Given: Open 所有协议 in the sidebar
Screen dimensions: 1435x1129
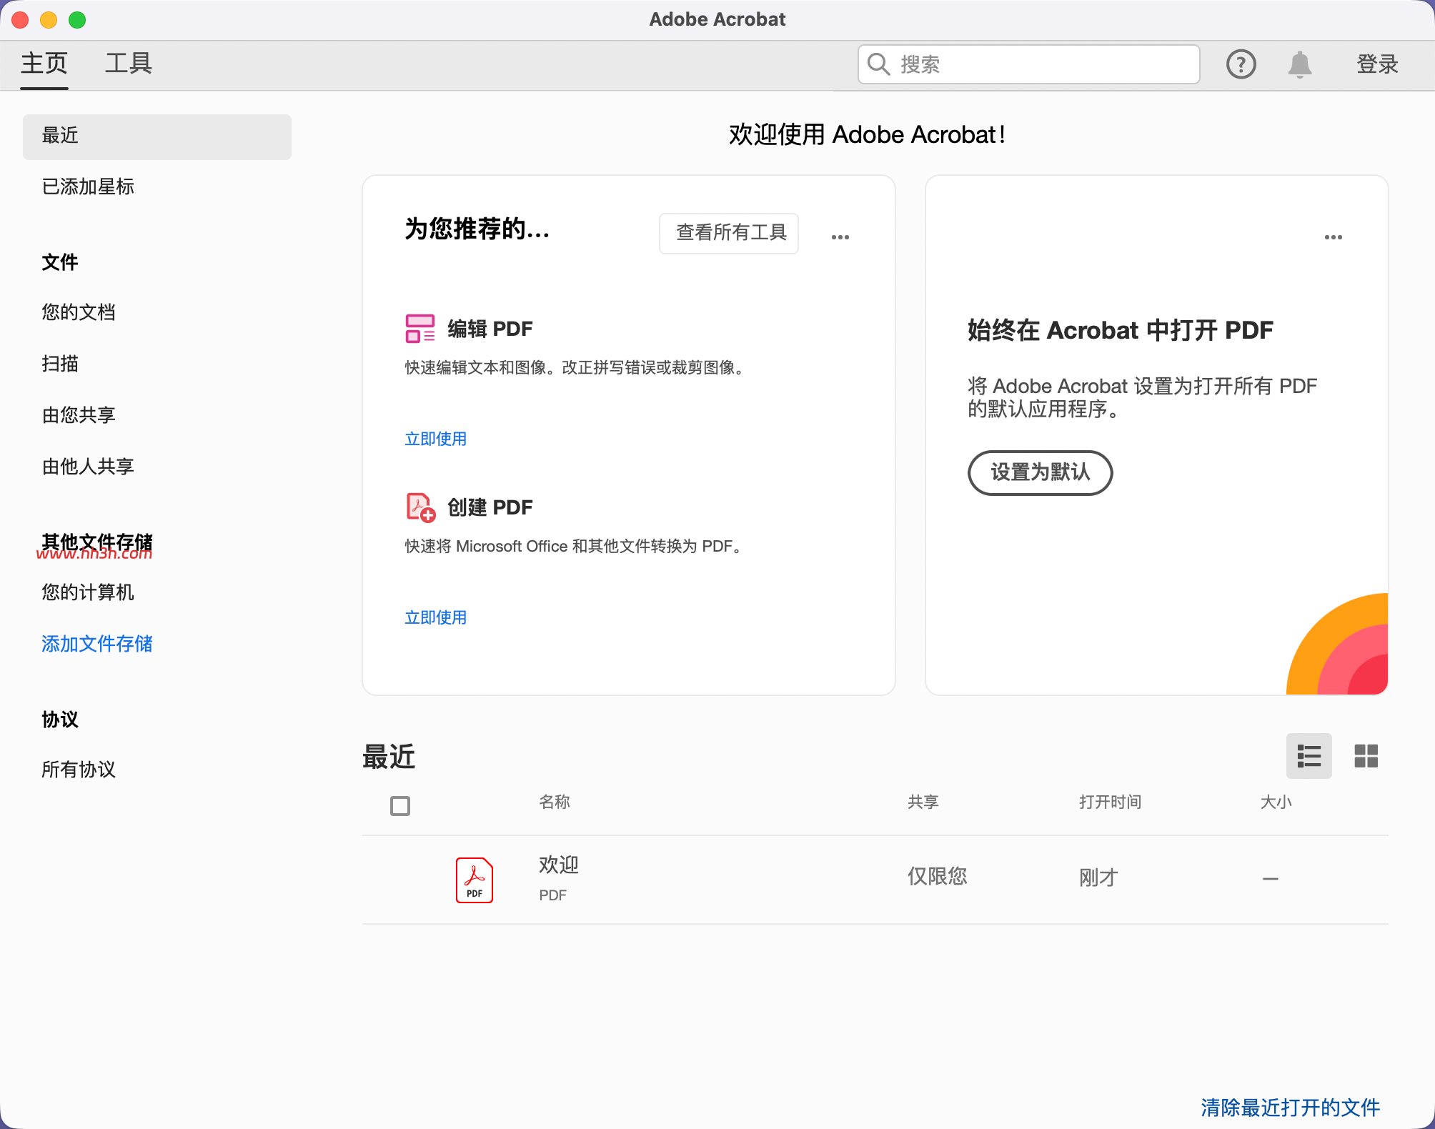Looking at the screenshot, I should pyautogui.click(x=79, y=770).
